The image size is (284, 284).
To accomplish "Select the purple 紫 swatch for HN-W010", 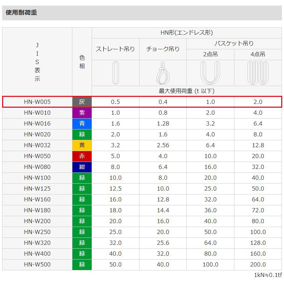I will click(x=82, y=113).
